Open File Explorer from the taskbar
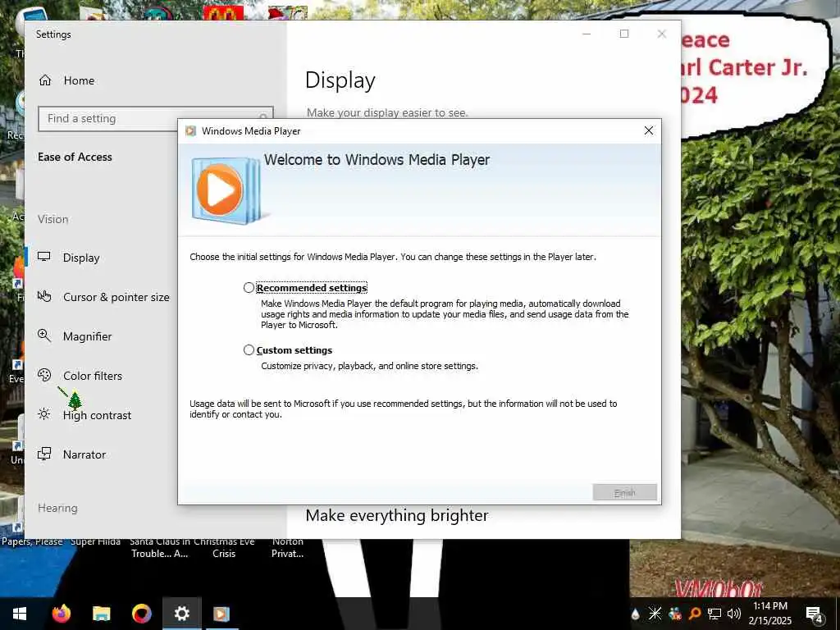 pos(101,614)
